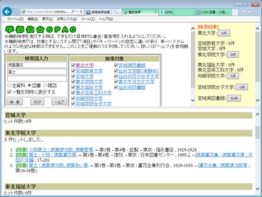Click the クリア button
This screenshot has height=197, width=262.
[x=37, y=102]
